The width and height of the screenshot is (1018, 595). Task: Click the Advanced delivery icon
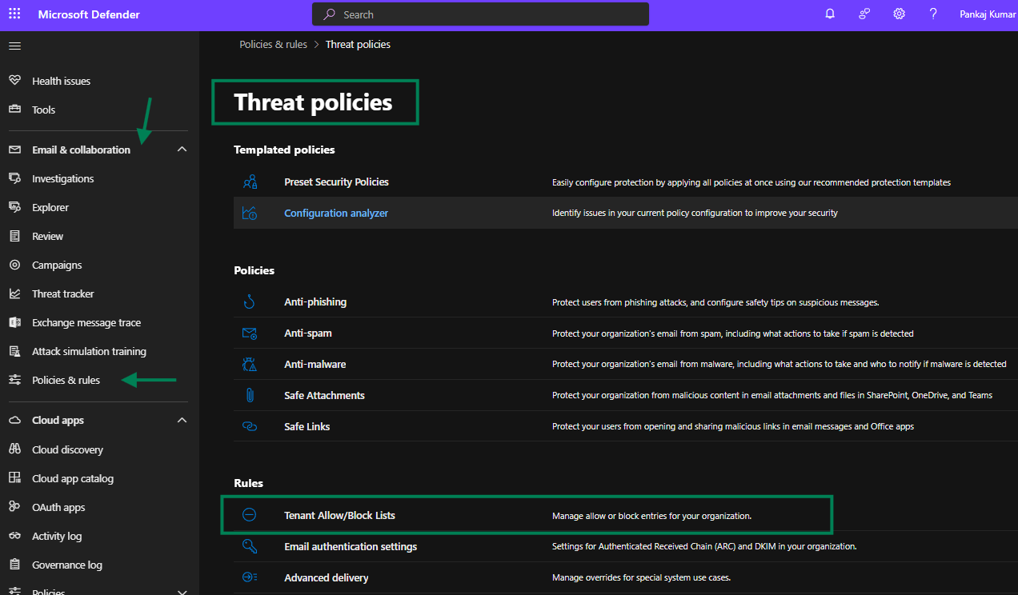tap(250, 577)
